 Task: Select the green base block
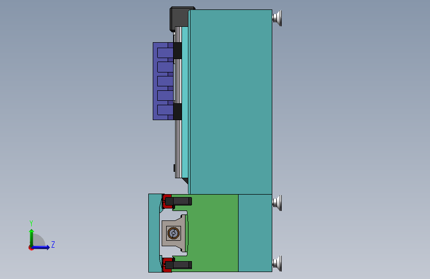point(213,233)
